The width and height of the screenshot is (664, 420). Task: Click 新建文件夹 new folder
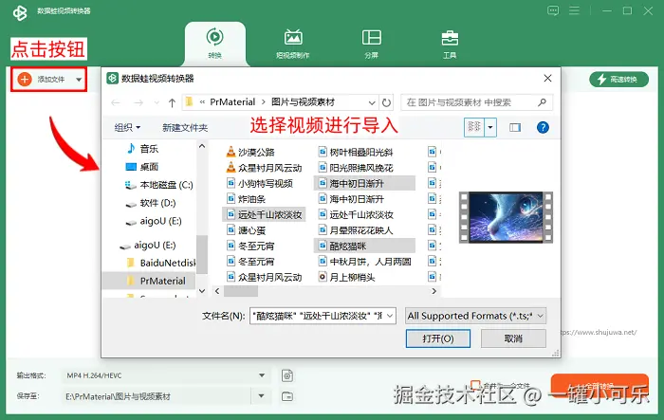(x=185, y=127)
